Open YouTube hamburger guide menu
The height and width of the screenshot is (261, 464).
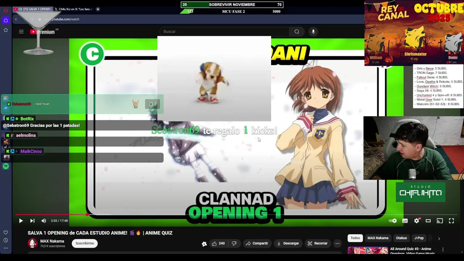coord(21,32)
